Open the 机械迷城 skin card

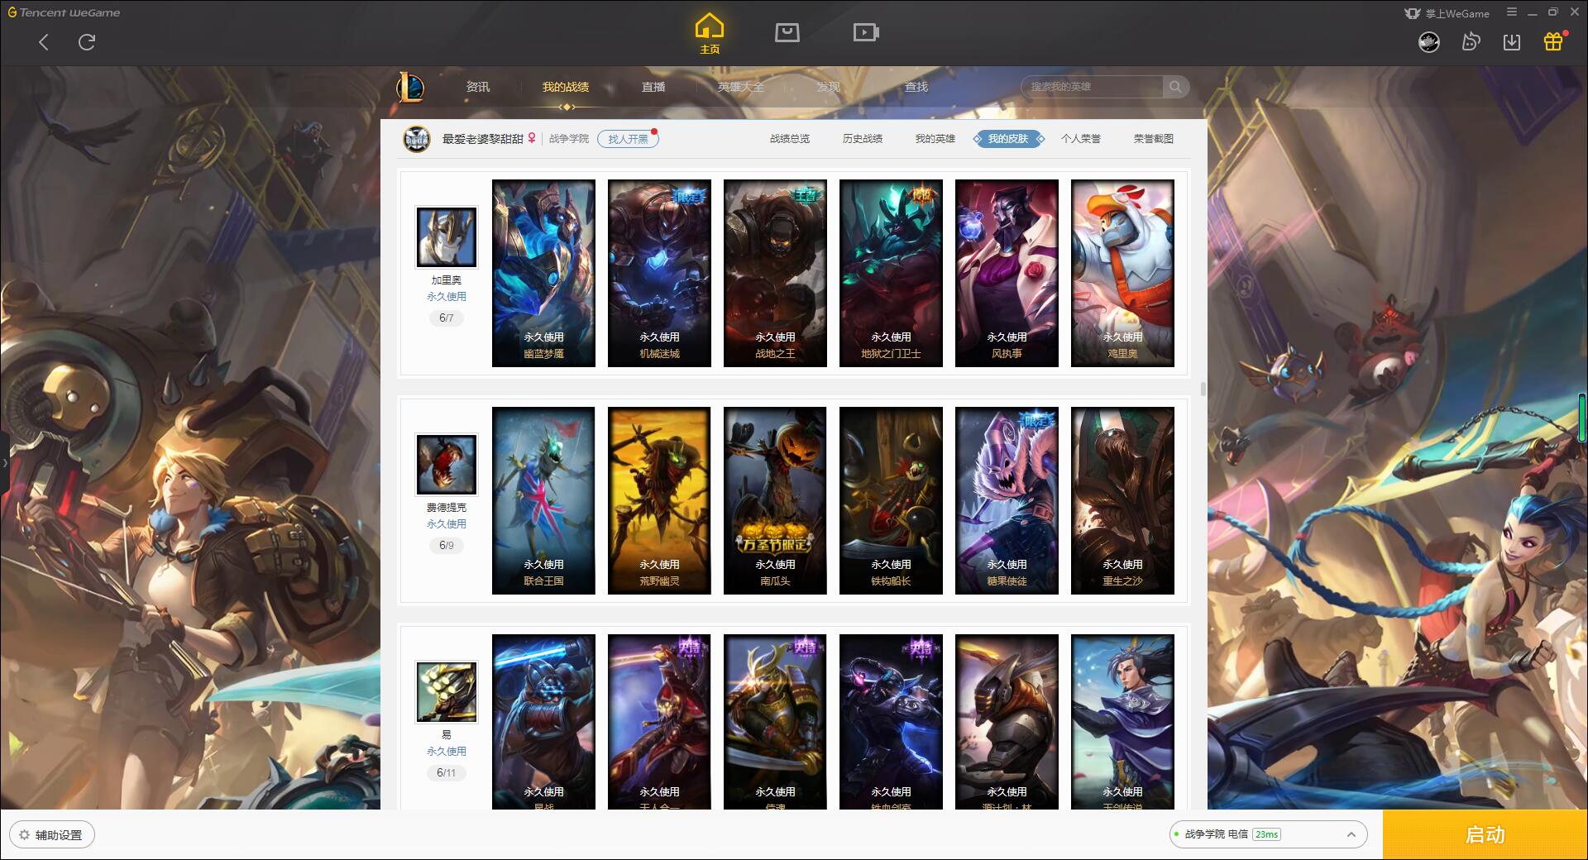click(x=659, y=273)
